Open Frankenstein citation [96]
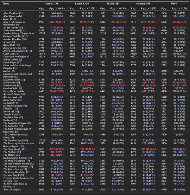 [19, 86]
